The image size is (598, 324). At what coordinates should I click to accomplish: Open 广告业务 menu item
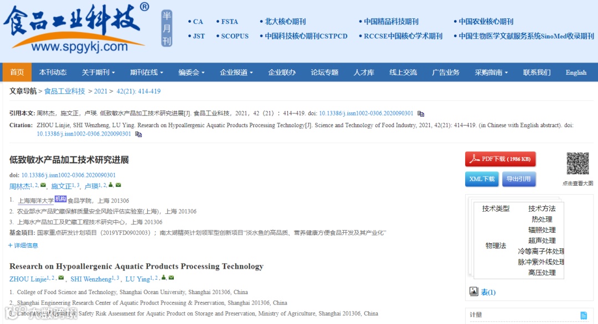446,72
